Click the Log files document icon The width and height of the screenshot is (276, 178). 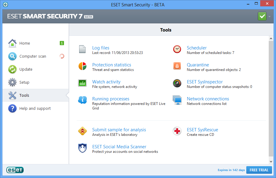click(82, 49)
